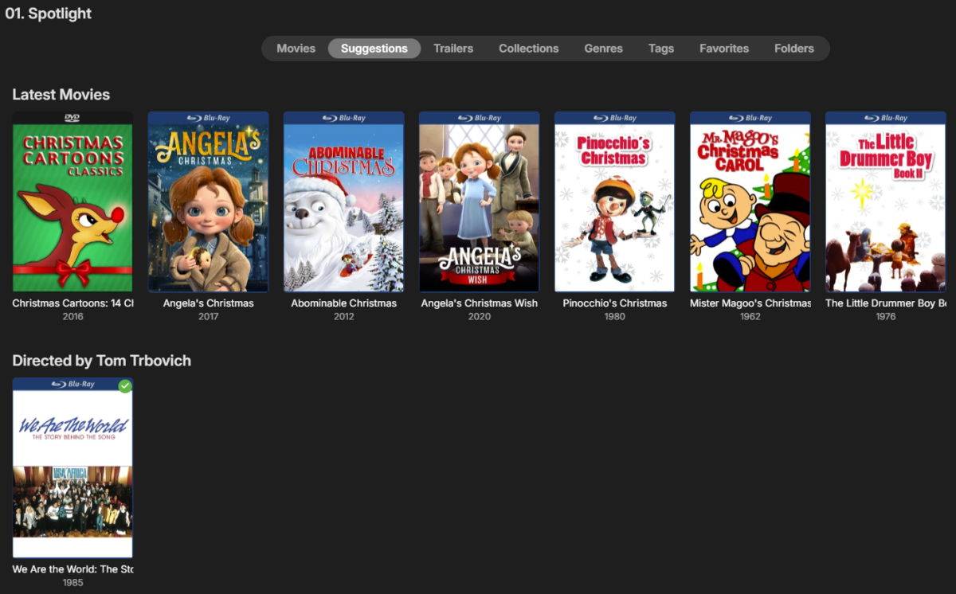Open Mr. Magoo's Christmas Carol poster
The width and height of the screenshot is (956, 594).
[x=750, y=202]
